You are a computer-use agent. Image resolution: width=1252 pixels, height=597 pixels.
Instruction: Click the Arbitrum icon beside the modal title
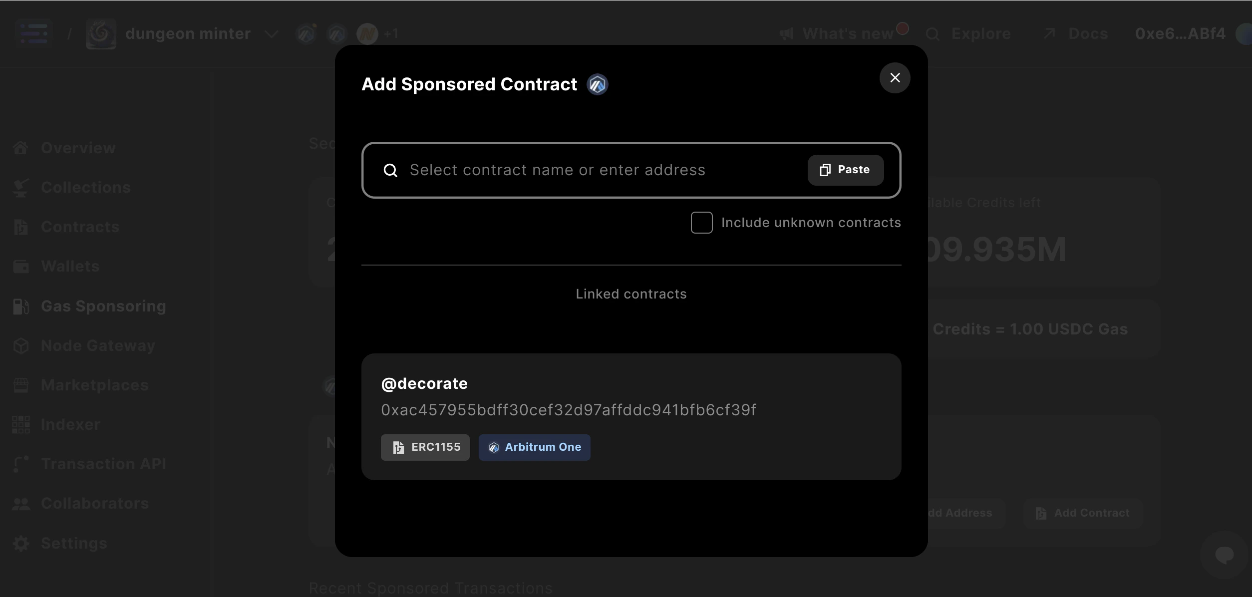point(597,84)
